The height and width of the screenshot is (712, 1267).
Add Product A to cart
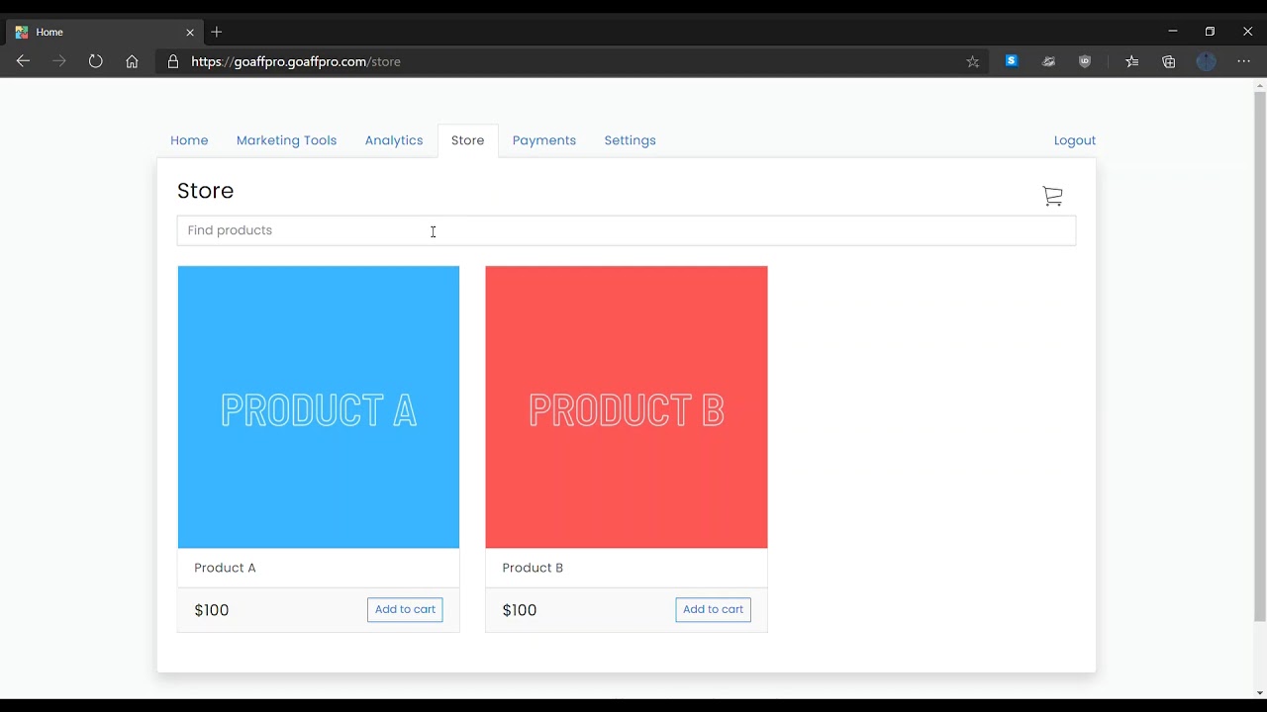coord(405,609)
